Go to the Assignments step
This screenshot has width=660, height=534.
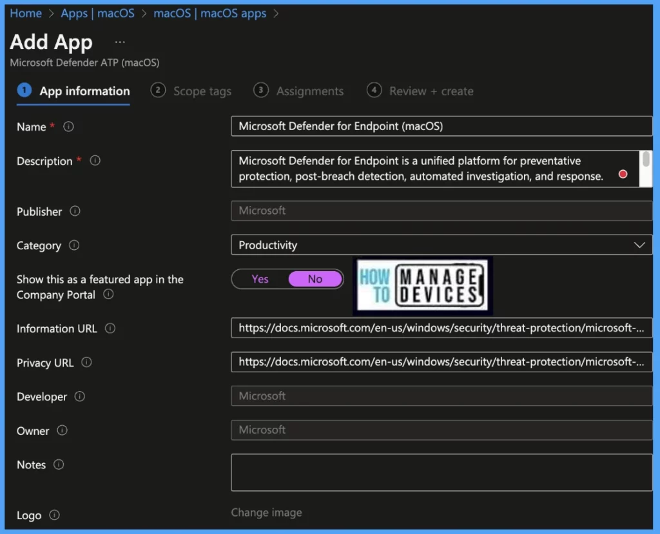[298, 91]
